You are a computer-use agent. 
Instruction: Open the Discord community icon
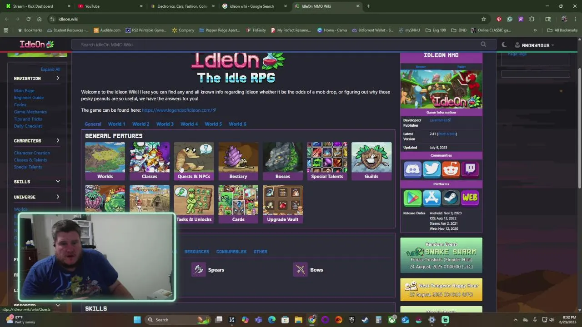pyautogui.click(x=412, y=169)
